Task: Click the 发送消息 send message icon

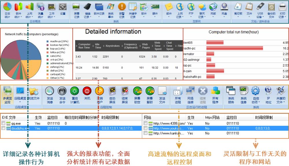Action: click(x=50, y=91)
